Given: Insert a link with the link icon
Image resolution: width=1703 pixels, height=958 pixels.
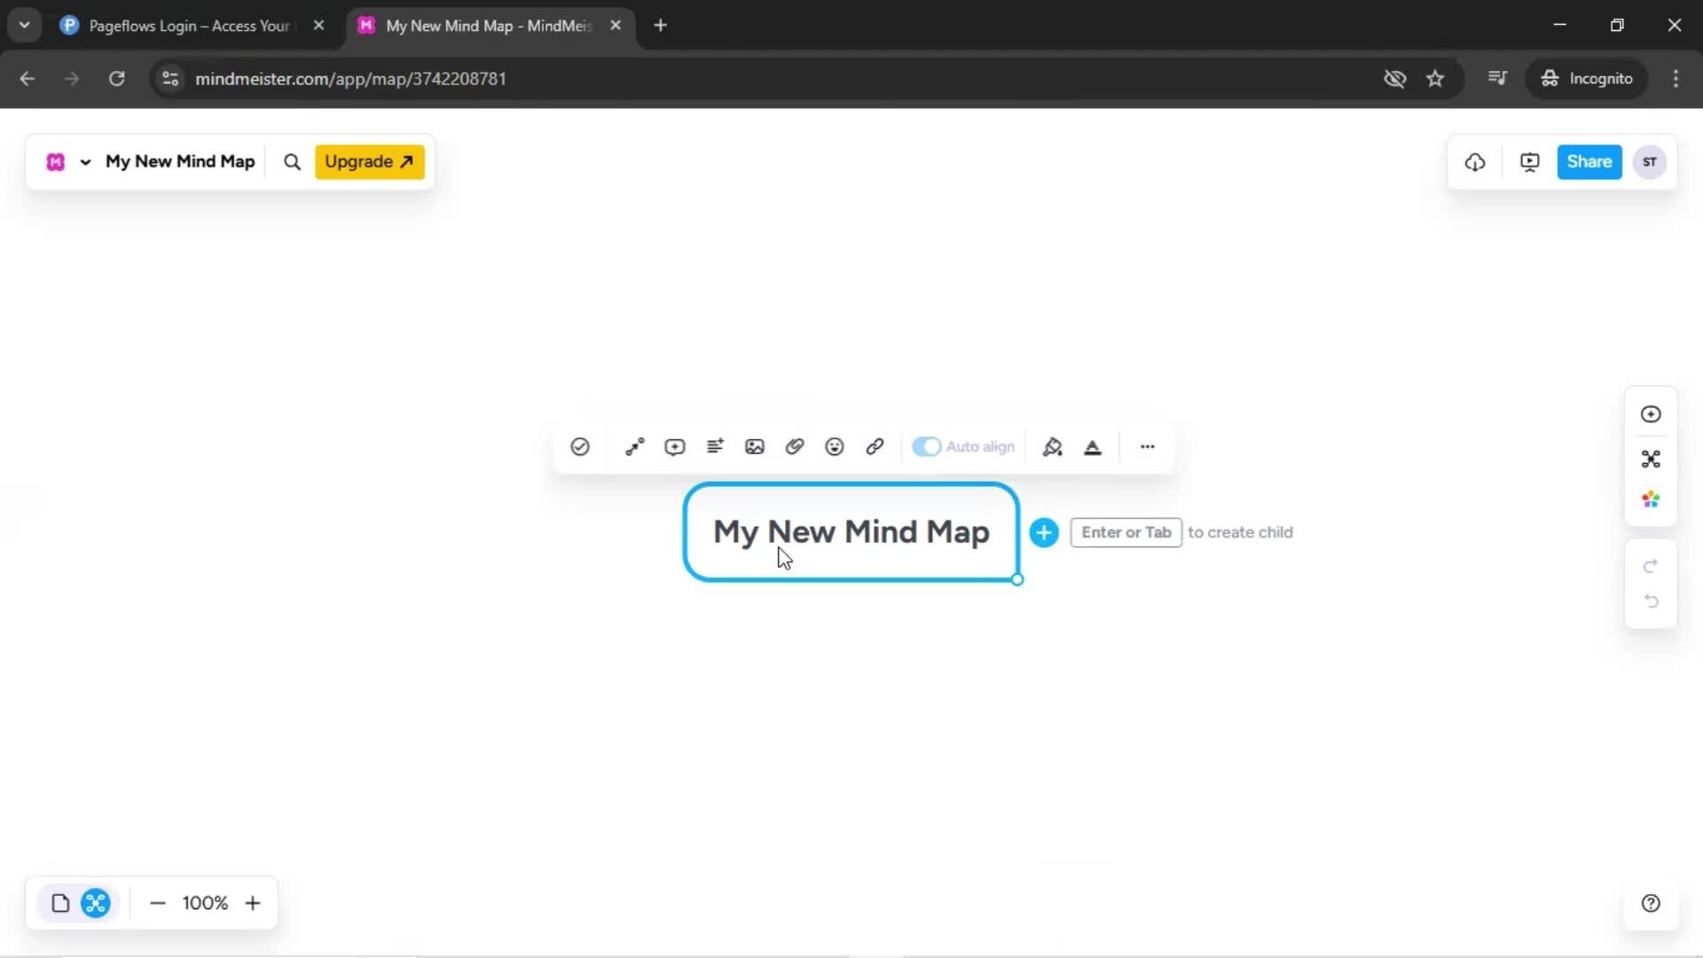Looking at the screenshot, I should (x=875, y=446).
